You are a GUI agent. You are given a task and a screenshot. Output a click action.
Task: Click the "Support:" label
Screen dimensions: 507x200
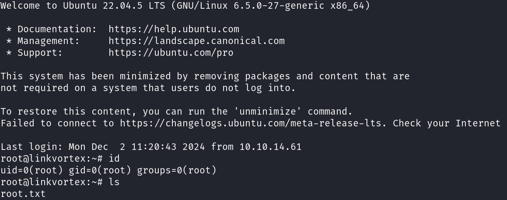click(40, 53)
